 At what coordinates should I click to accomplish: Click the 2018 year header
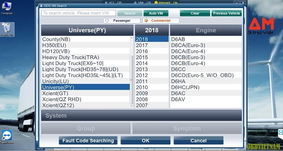click(152, 30)
